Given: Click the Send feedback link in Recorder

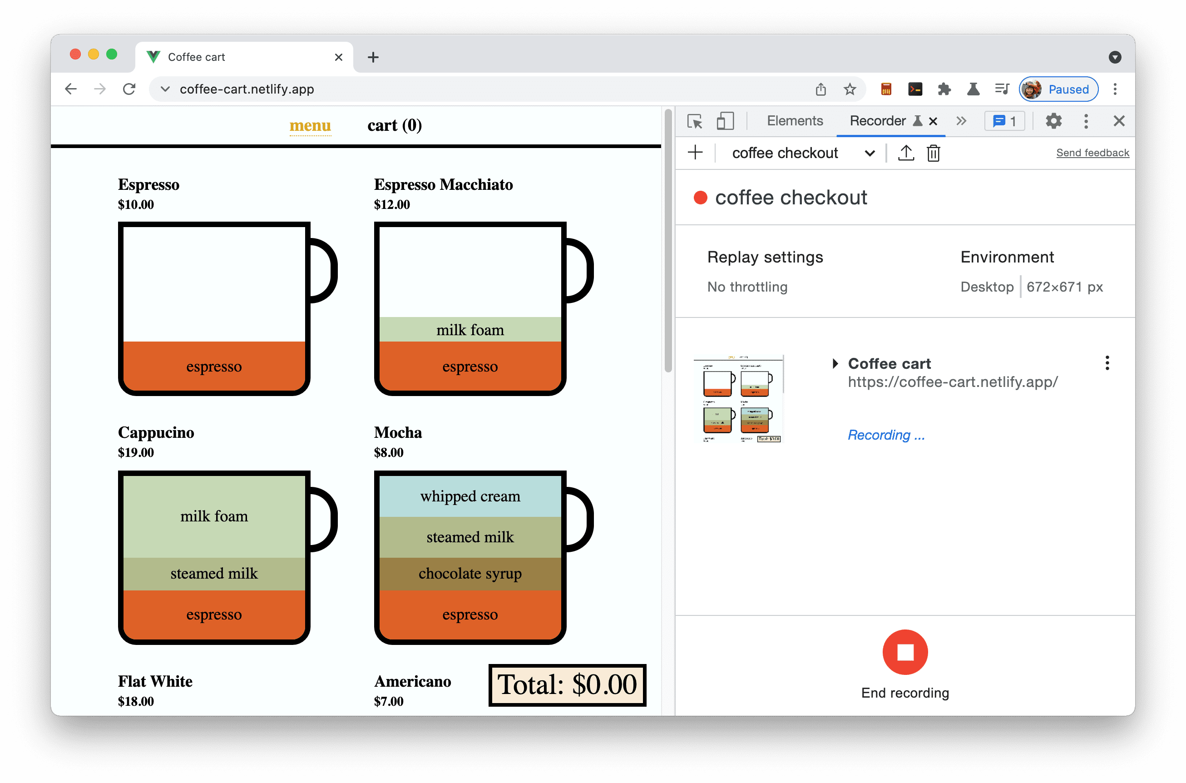Looking at the screenshot, I should [x=1092, y=153].
